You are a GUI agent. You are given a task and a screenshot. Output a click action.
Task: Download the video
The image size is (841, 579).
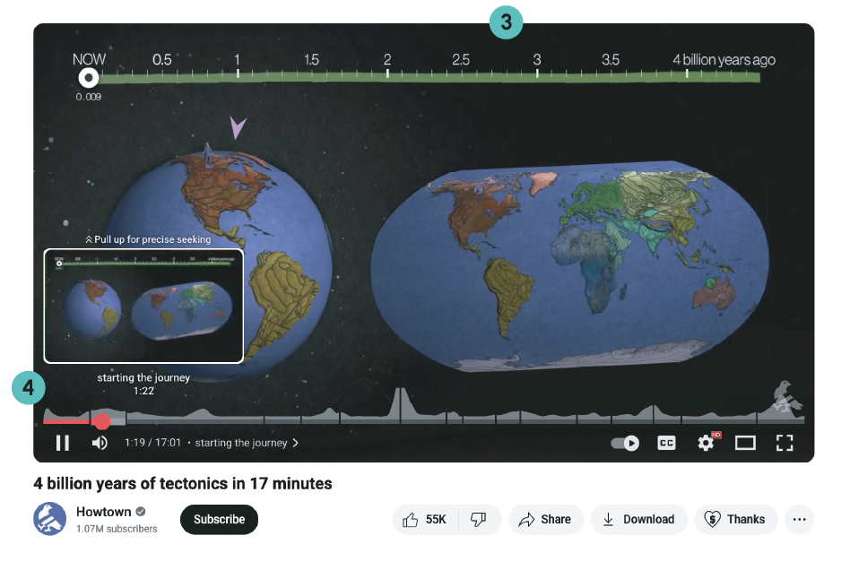tap(638, 520)
